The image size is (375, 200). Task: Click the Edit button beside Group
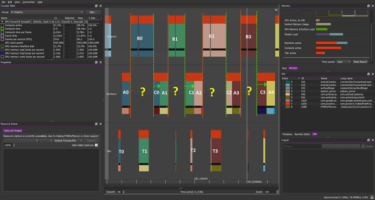click(x=93, y=12)
